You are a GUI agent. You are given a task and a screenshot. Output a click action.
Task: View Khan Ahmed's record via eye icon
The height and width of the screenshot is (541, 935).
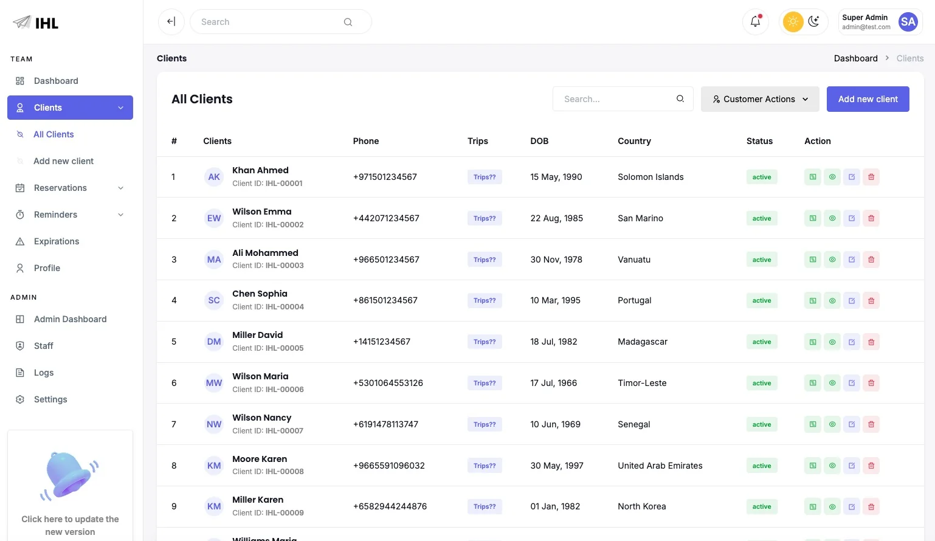pos(832,177)
